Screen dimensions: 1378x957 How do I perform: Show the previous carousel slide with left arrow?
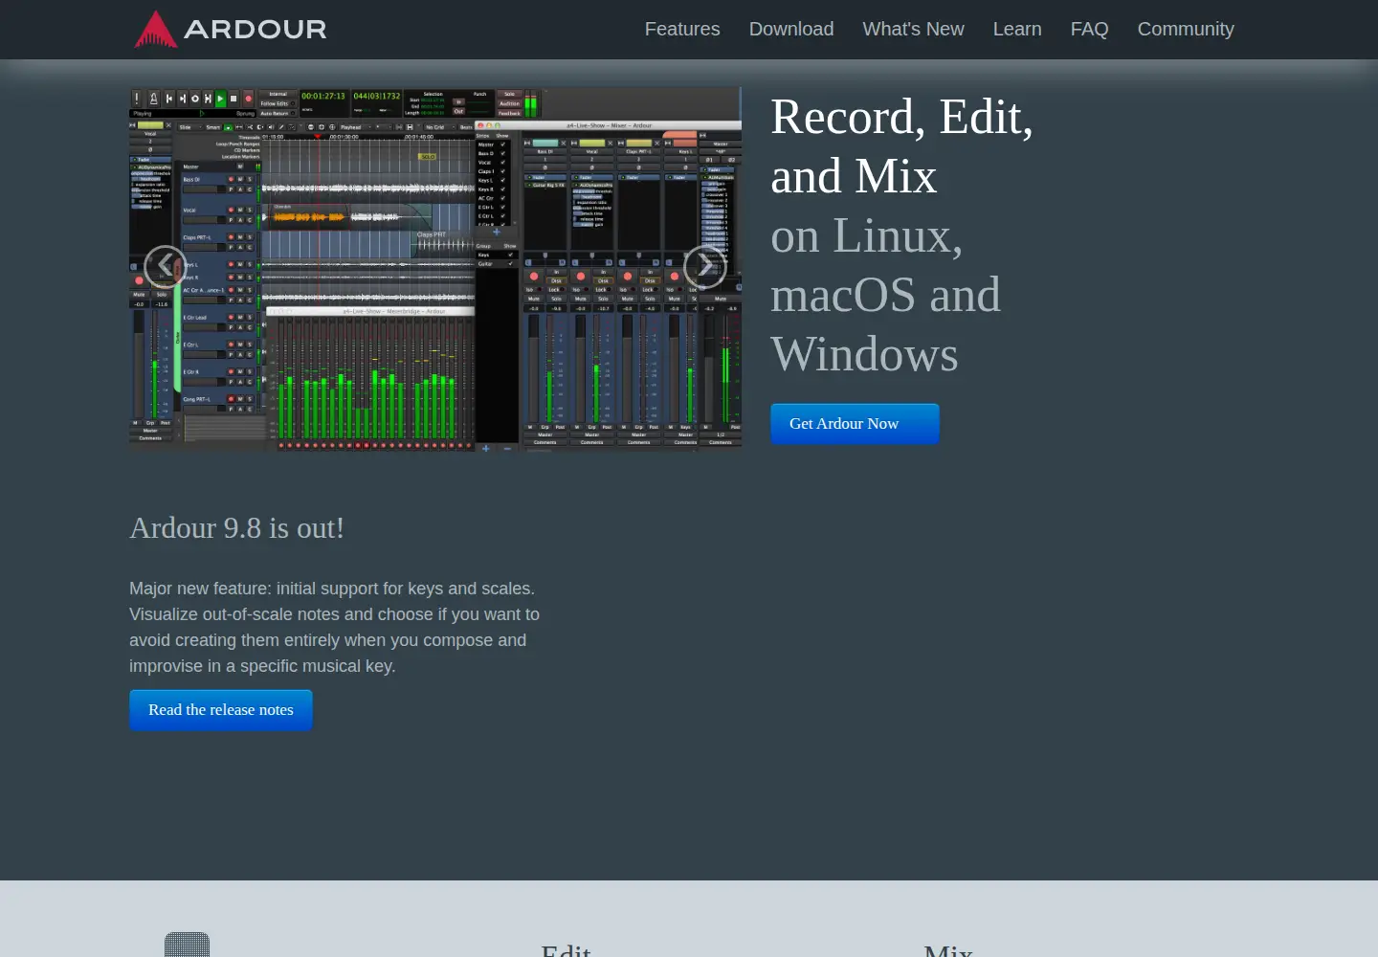point(165,266)
